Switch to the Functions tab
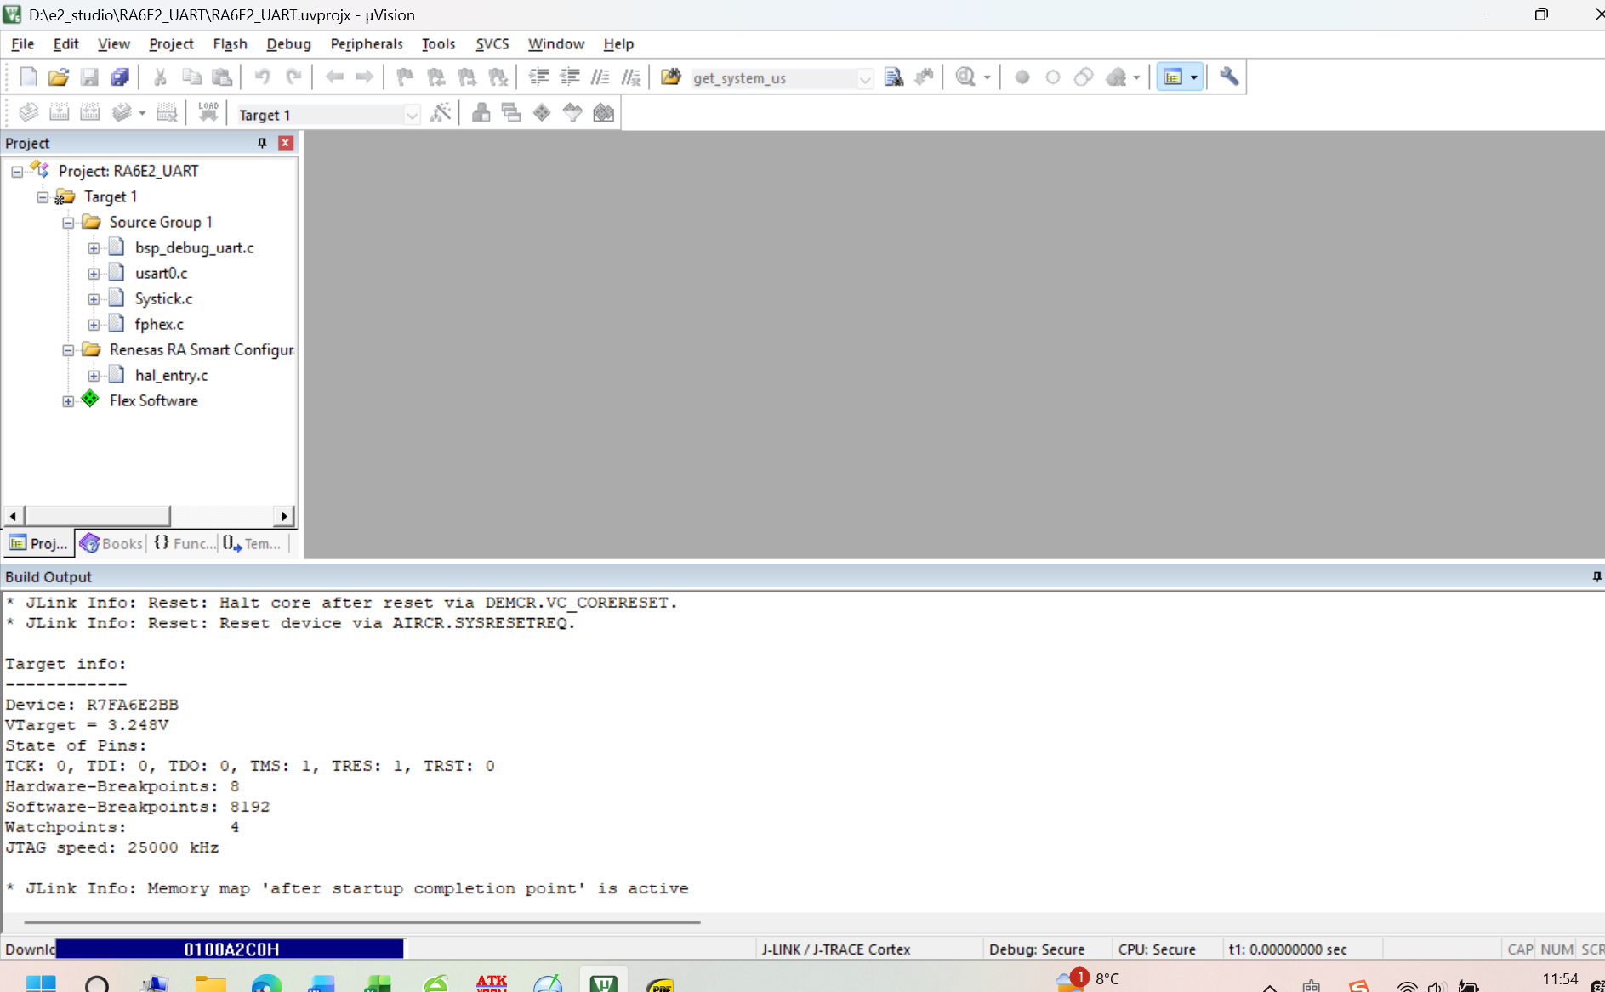 (x=184, y=543)
